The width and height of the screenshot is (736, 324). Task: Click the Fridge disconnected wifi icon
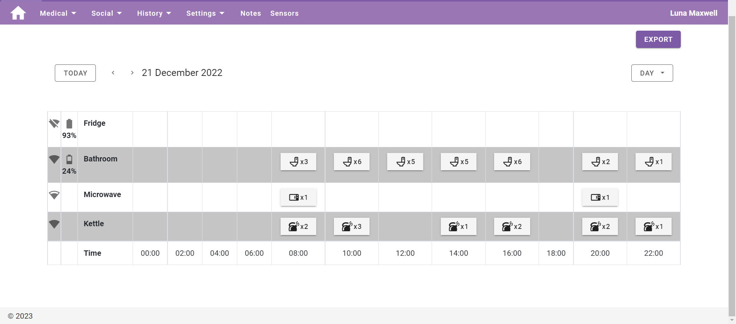click(x=54, y=123)
